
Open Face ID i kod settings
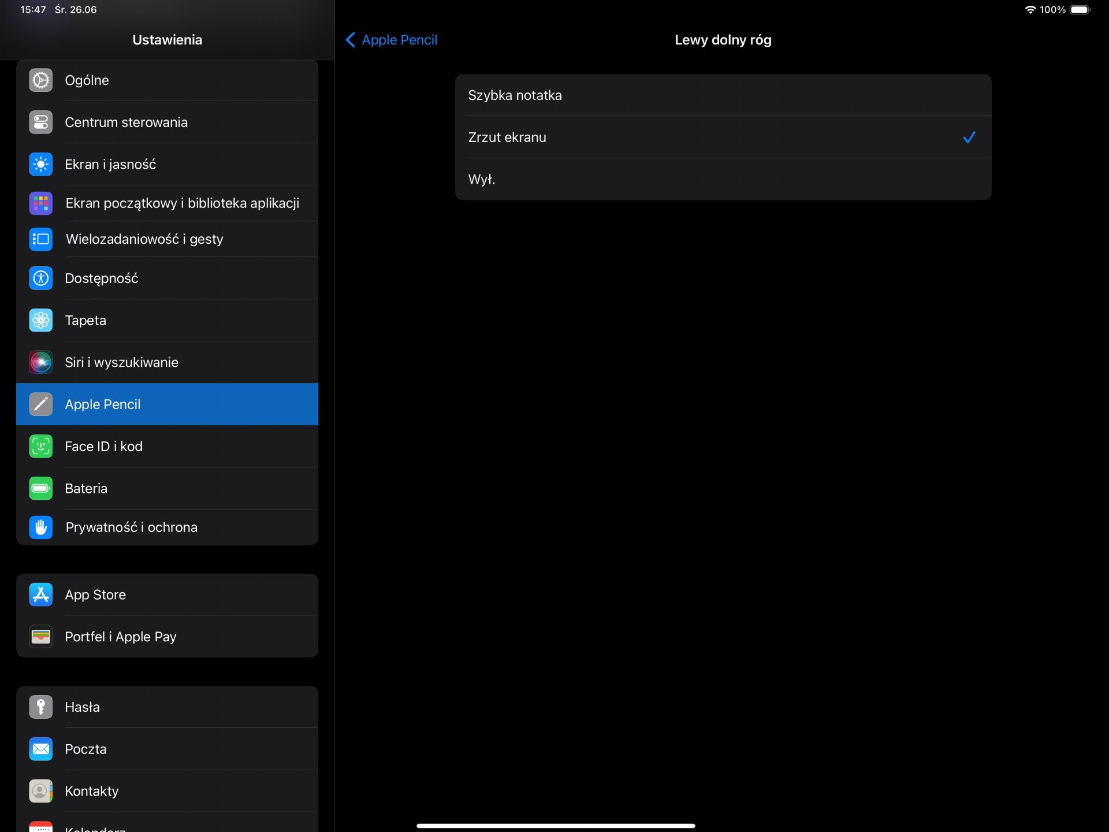168,447
